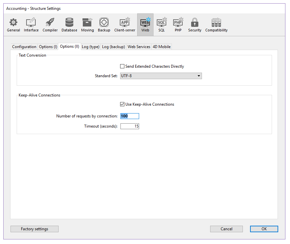
Task: Switch to the Configuration tab
Action: 24,47
